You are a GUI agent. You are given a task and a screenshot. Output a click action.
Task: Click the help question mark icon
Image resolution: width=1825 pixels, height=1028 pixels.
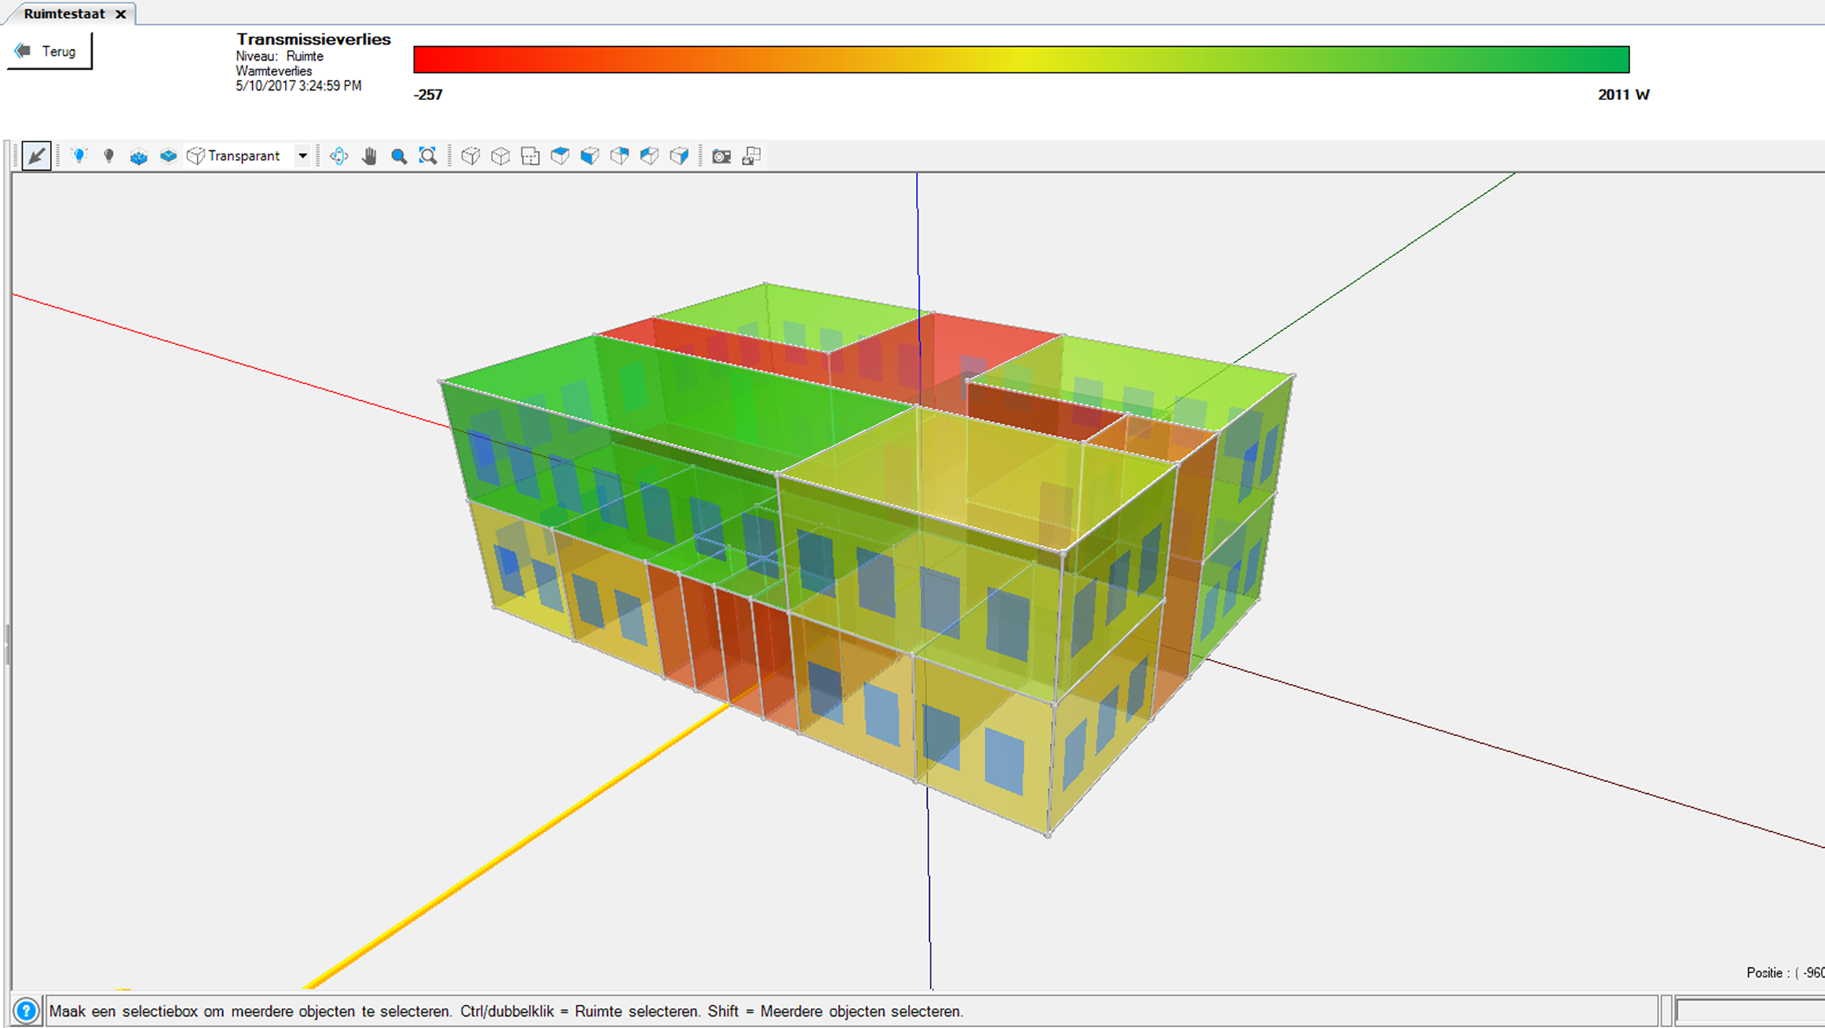pyautogui.click(x=25, y=1011)
